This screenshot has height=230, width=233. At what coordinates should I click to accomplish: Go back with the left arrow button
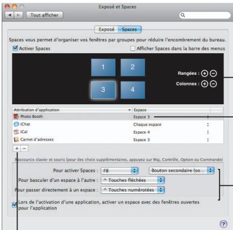pyautogui.click(x=10, y=15)
